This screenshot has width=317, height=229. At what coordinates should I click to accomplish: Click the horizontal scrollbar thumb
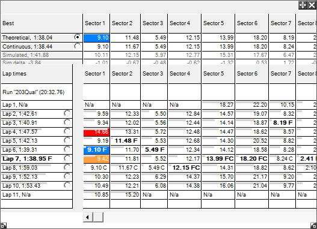point(98,217)
